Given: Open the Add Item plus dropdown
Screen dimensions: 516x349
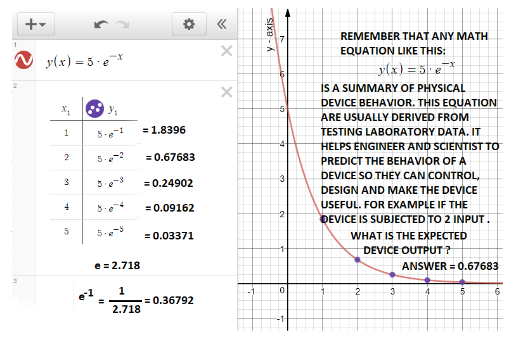Looking at the screenshot, I should (x=35, y=24).
